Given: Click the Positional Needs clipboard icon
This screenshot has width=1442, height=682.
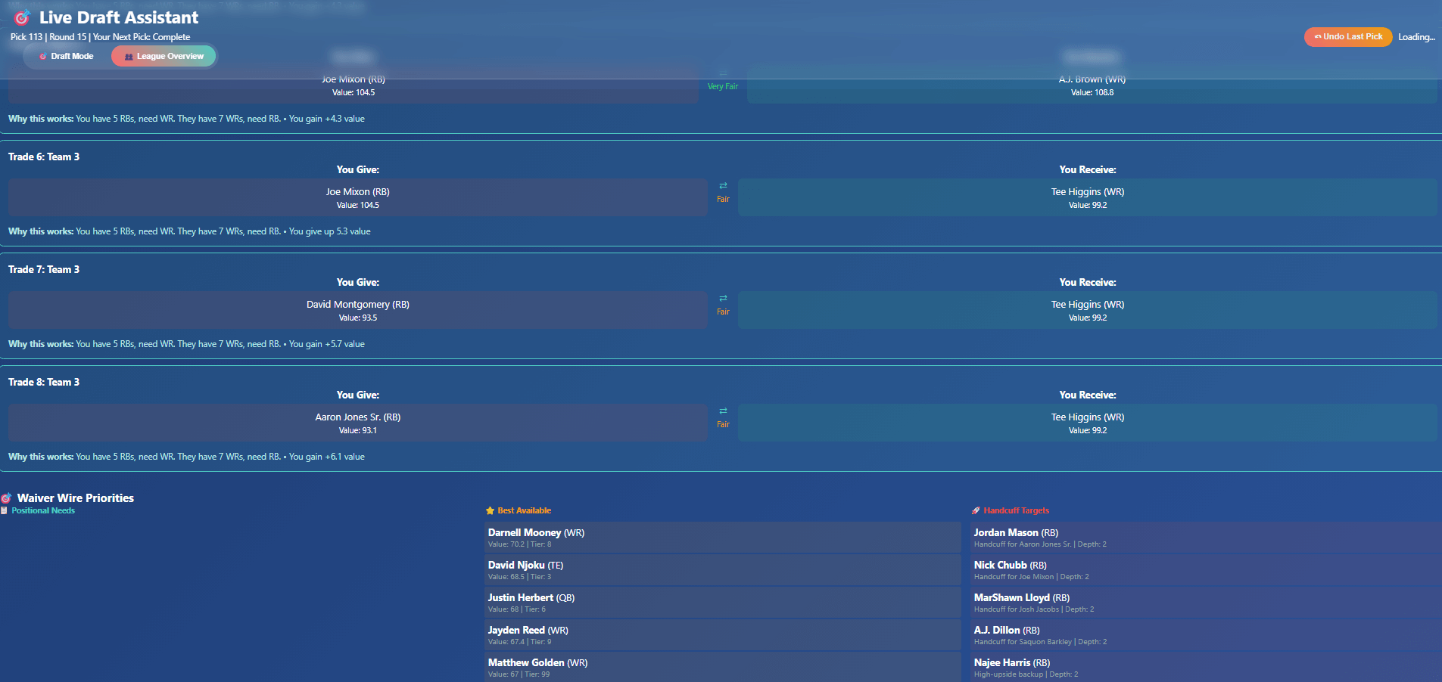Looking at the screenshot, I should [x=5, y=511].
